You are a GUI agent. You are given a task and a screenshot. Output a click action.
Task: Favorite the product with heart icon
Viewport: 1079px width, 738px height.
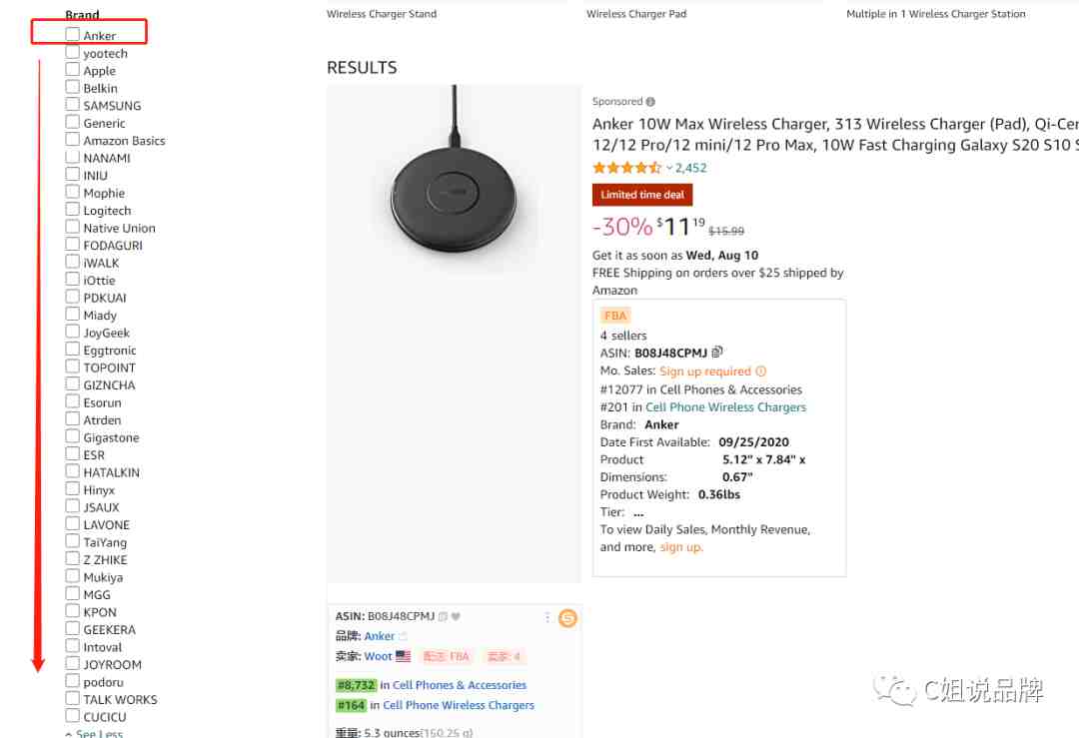tap(456, 617)
